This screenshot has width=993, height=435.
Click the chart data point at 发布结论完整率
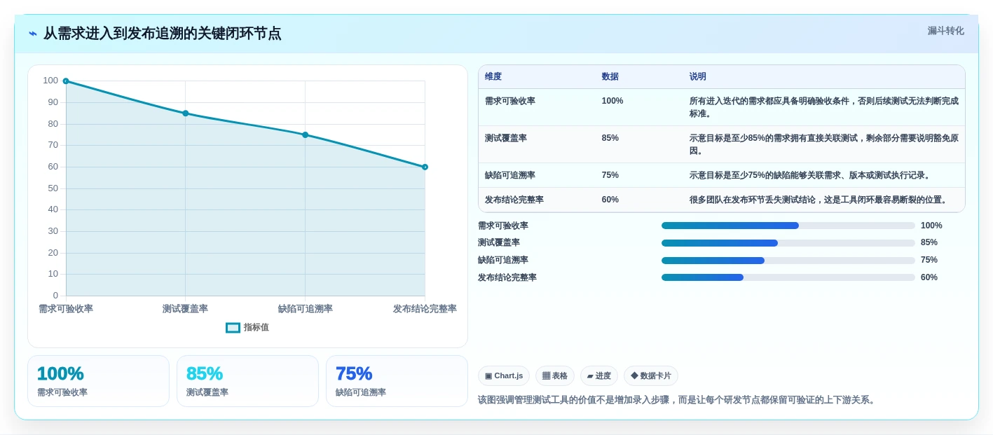pos(425,167)
